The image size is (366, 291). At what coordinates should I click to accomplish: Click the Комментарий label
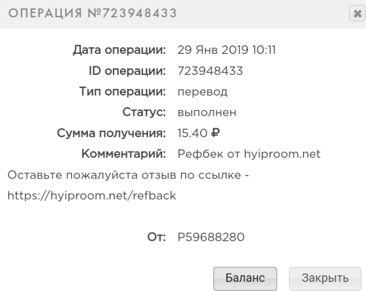123,154
